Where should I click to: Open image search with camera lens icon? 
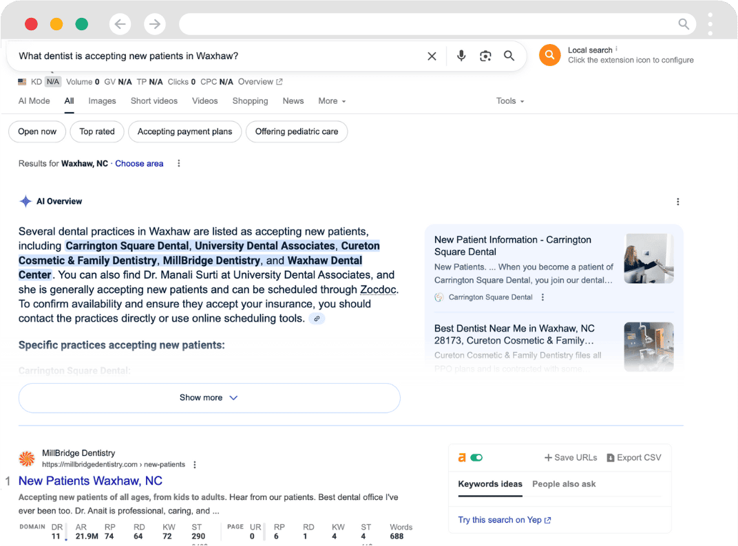(485, 56)
